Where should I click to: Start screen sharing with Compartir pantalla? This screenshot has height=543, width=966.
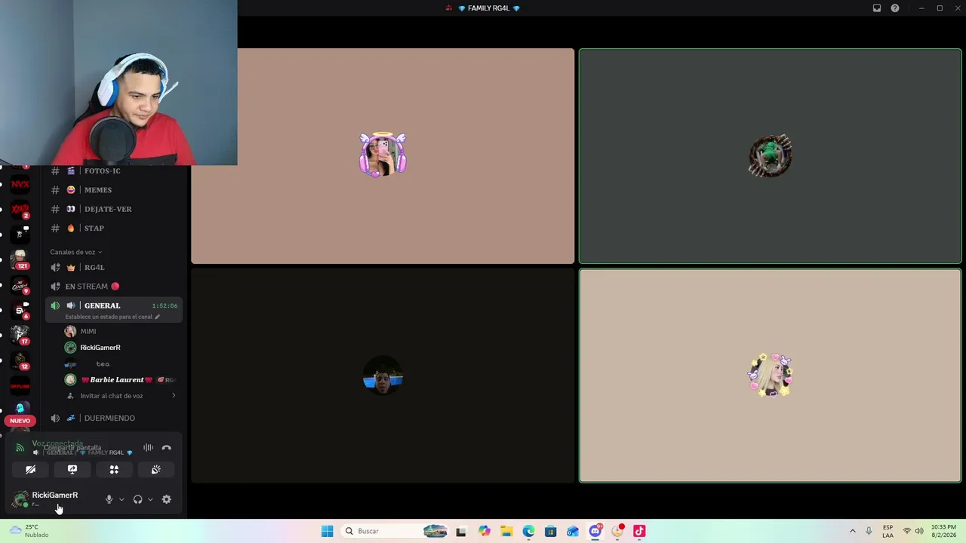[x=72, y=469]
